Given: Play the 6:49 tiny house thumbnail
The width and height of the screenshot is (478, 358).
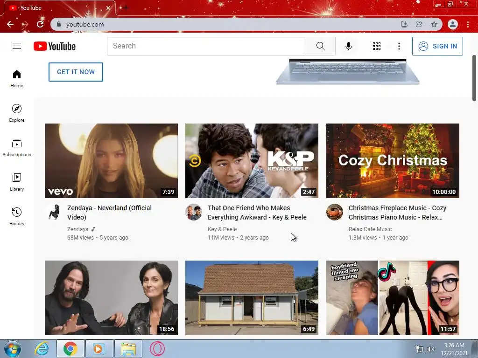Looking at the screenshot, I should pos(252,298).
